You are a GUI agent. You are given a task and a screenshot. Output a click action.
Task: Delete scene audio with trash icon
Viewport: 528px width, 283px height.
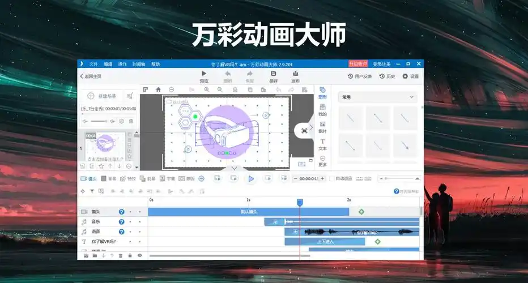(131, 121)
